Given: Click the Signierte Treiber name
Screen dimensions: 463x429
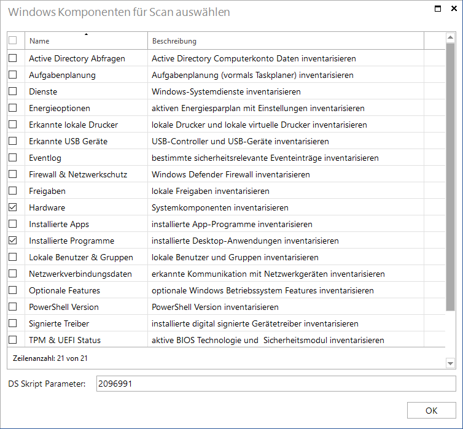Looking at the screenshot, I should tap(59, 323).
